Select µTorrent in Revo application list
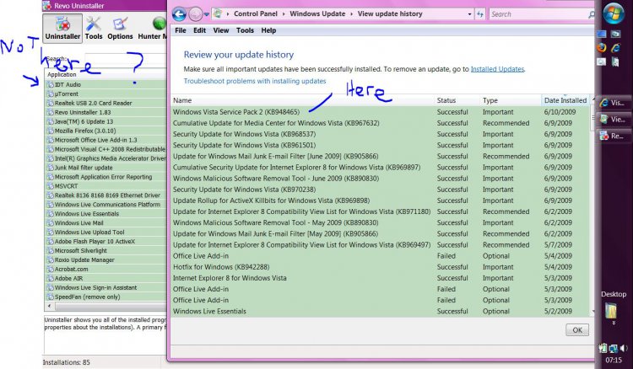633x369 pixels. [105, 94]
